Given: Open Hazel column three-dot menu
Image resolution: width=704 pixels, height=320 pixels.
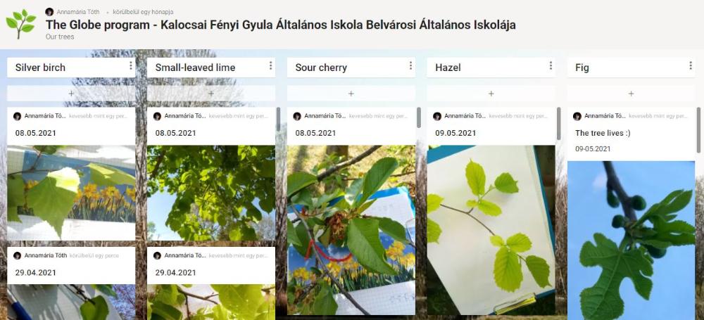Looking at the screenshot, I should pos(551,66).
